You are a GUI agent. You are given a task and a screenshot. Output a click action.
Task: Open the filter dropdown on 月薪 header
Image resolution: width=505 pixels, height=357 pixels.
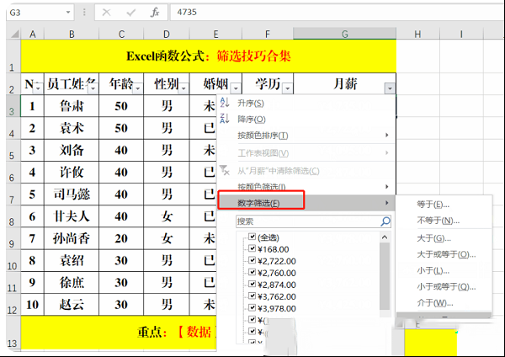tap(390, 88)
